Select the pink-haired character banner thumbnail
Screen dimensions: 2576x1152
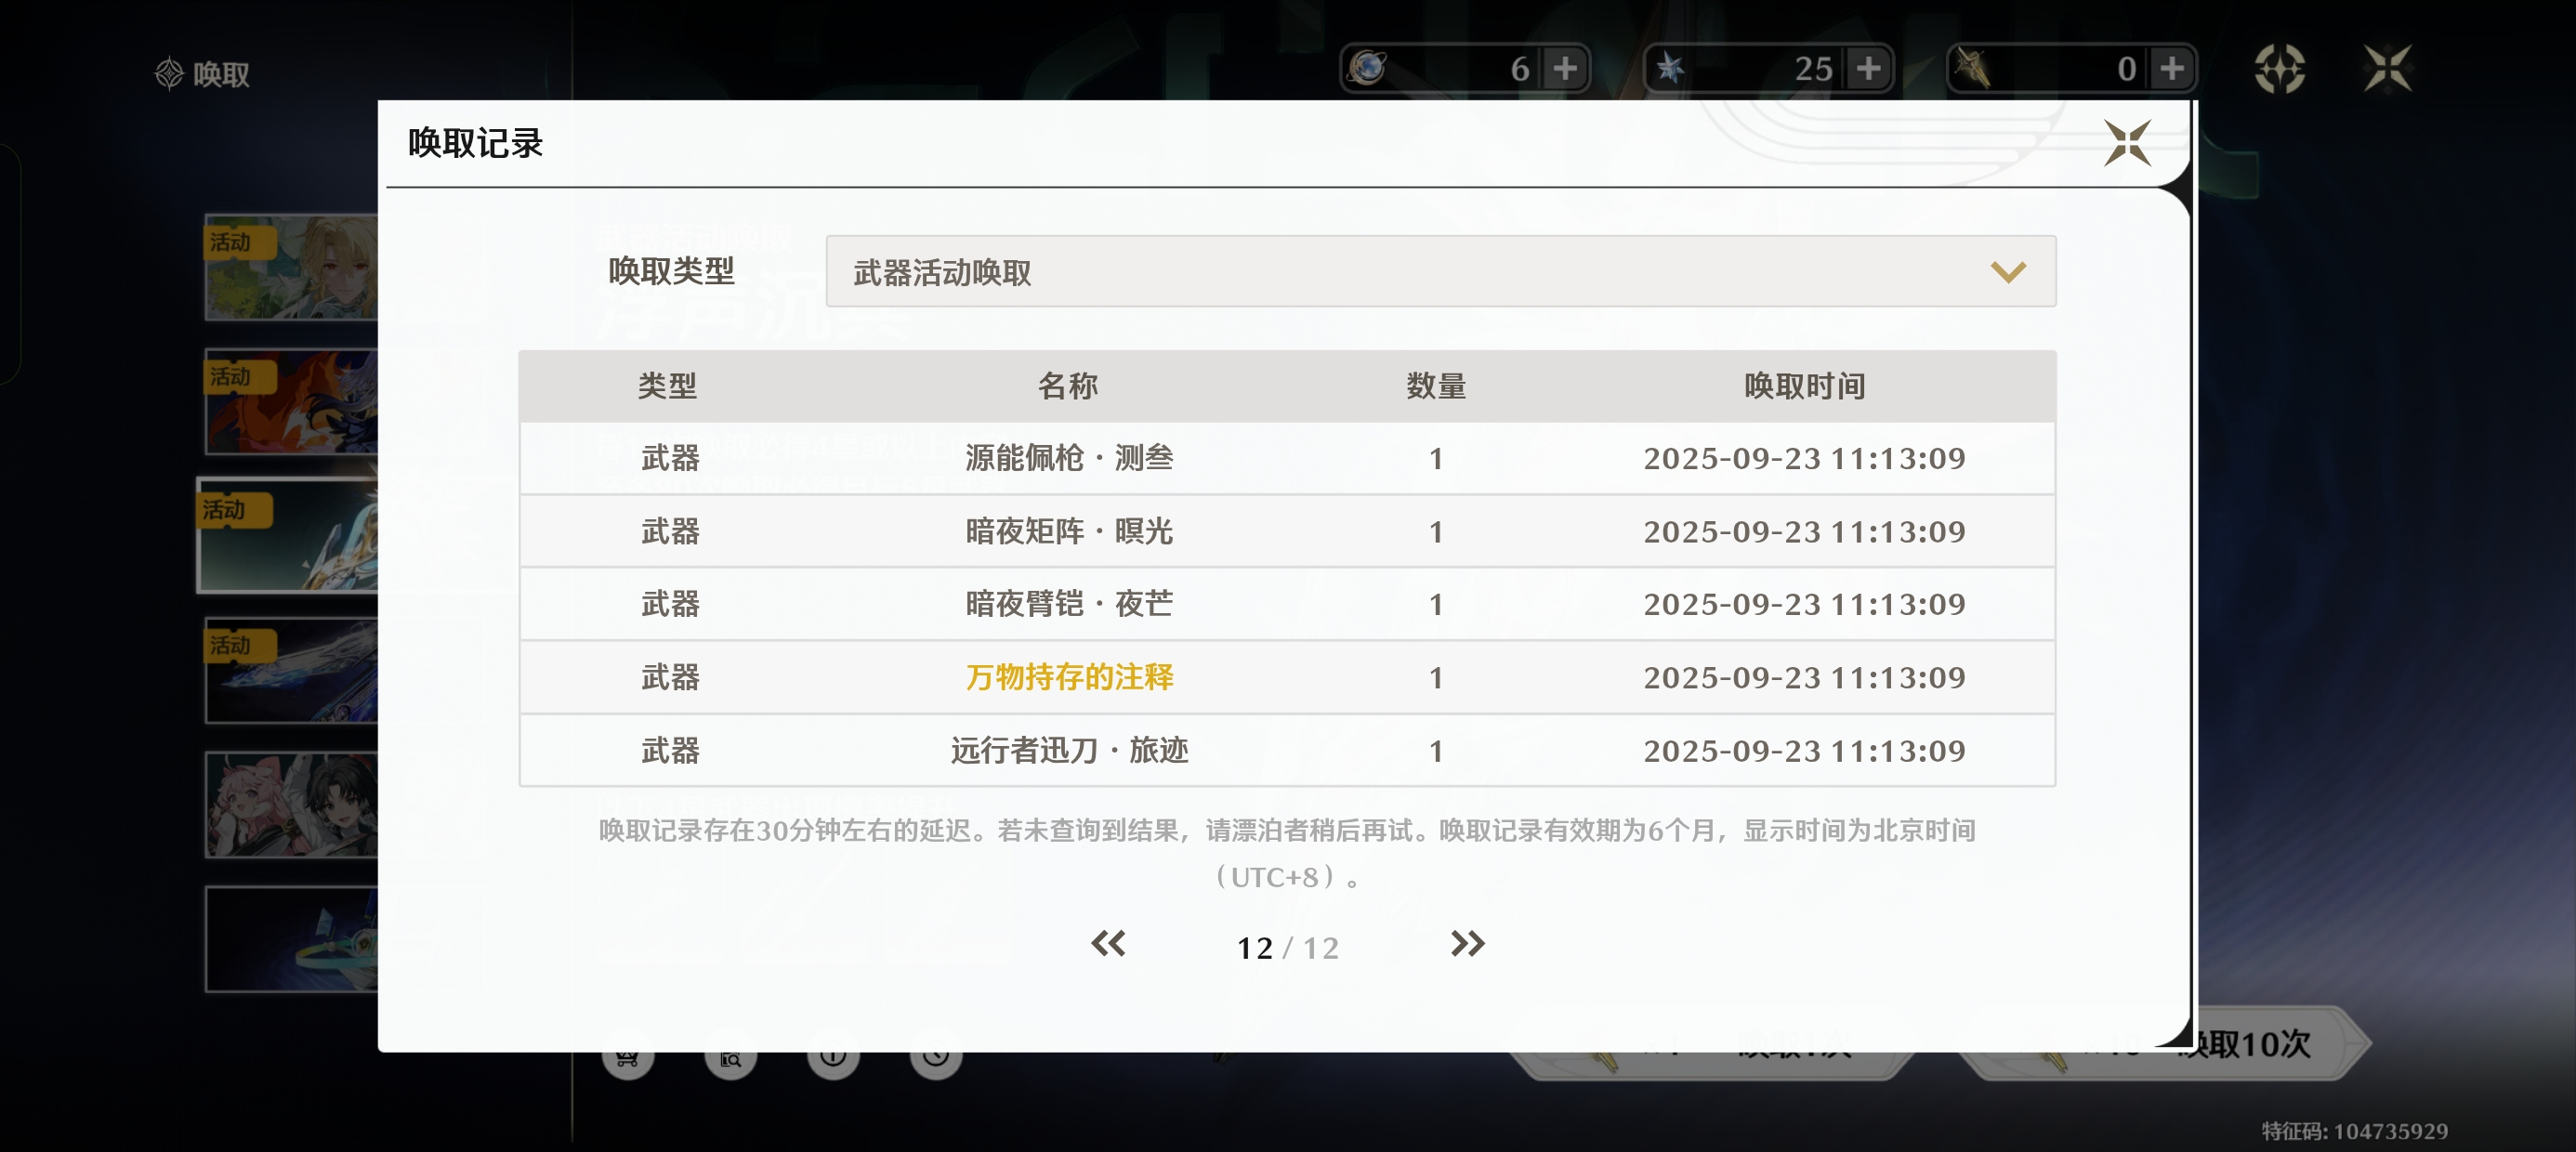(292, 805)
